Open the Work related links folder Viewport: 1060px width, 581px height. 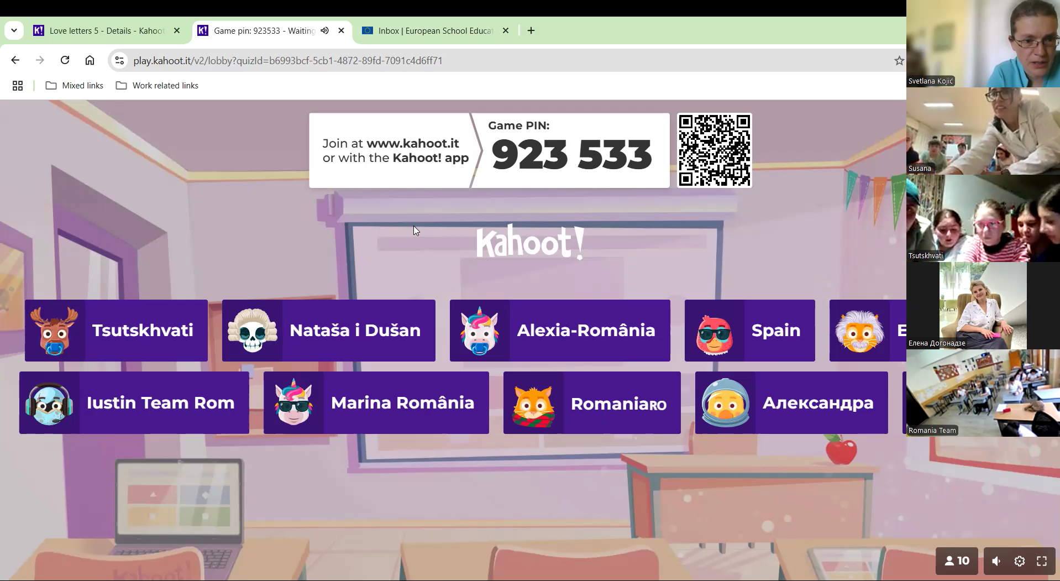[x=157, y=86]
